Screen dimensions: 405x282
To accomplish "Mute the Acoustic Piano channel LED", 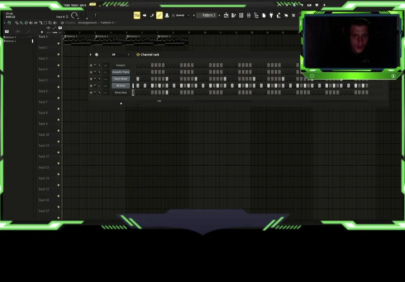I will (x=91, y=72).
